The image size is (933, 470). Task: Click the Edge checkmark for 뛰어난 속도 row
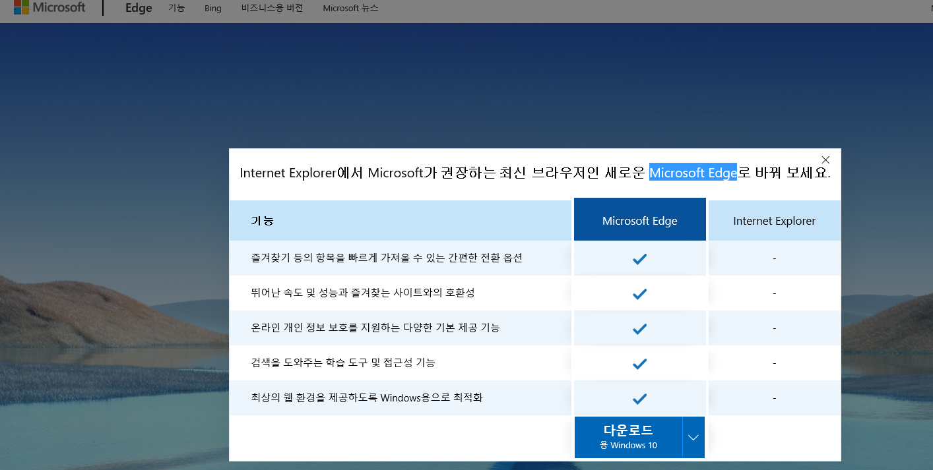(x=639, y=294)
